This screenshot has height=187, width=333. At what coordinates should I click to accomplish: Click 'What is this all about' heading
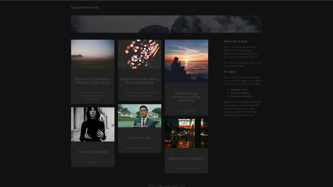pos(236,41)
